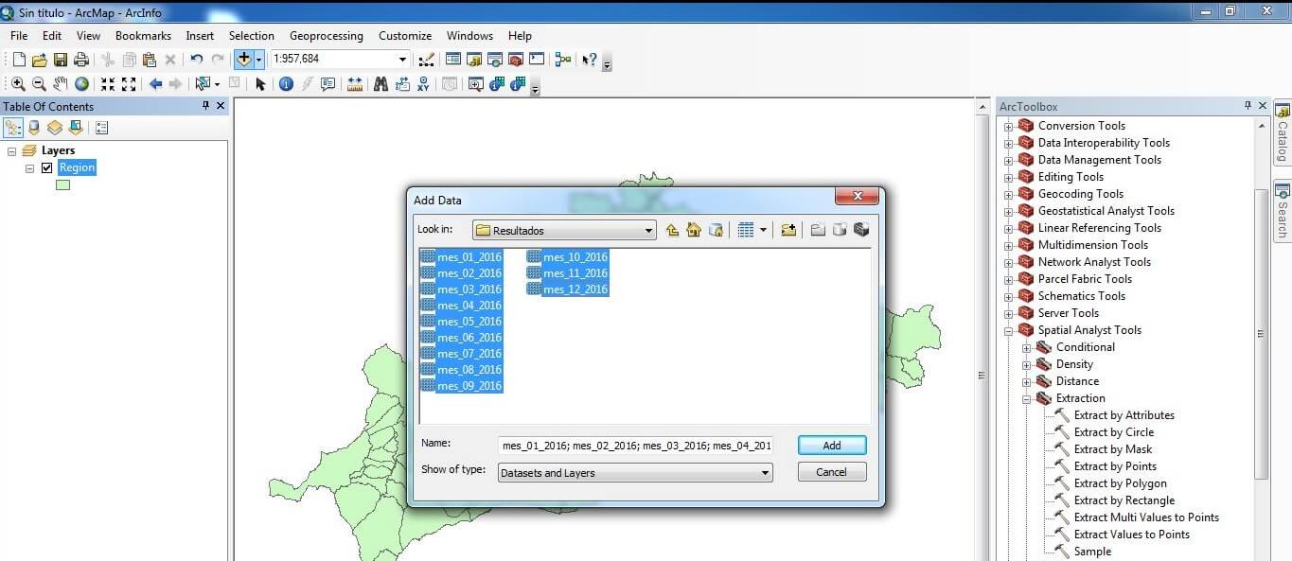Open the Geoprocessing menu
The height and width of the screenshot is (561, 1292).
click(326, 36)
